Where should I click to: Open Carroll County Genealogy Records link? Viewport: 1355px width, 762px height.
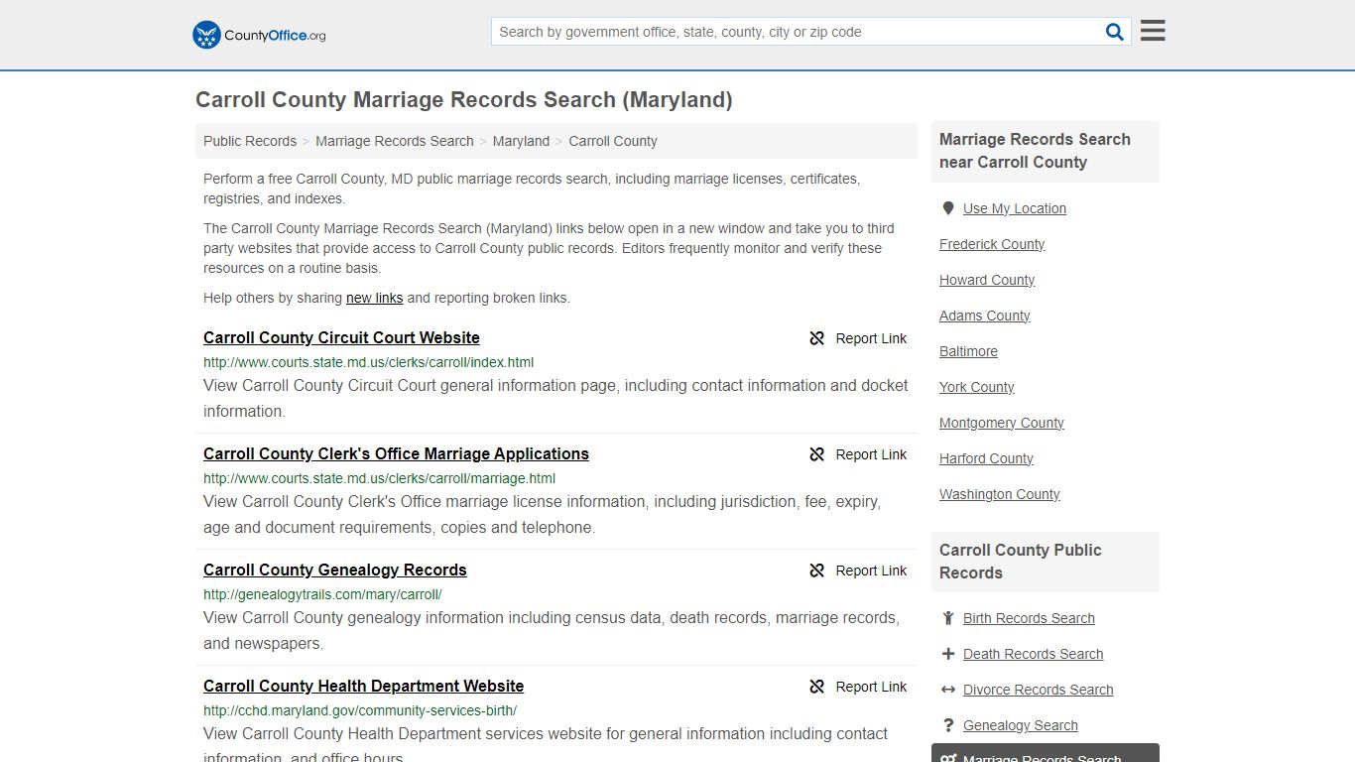click(335, 571)
